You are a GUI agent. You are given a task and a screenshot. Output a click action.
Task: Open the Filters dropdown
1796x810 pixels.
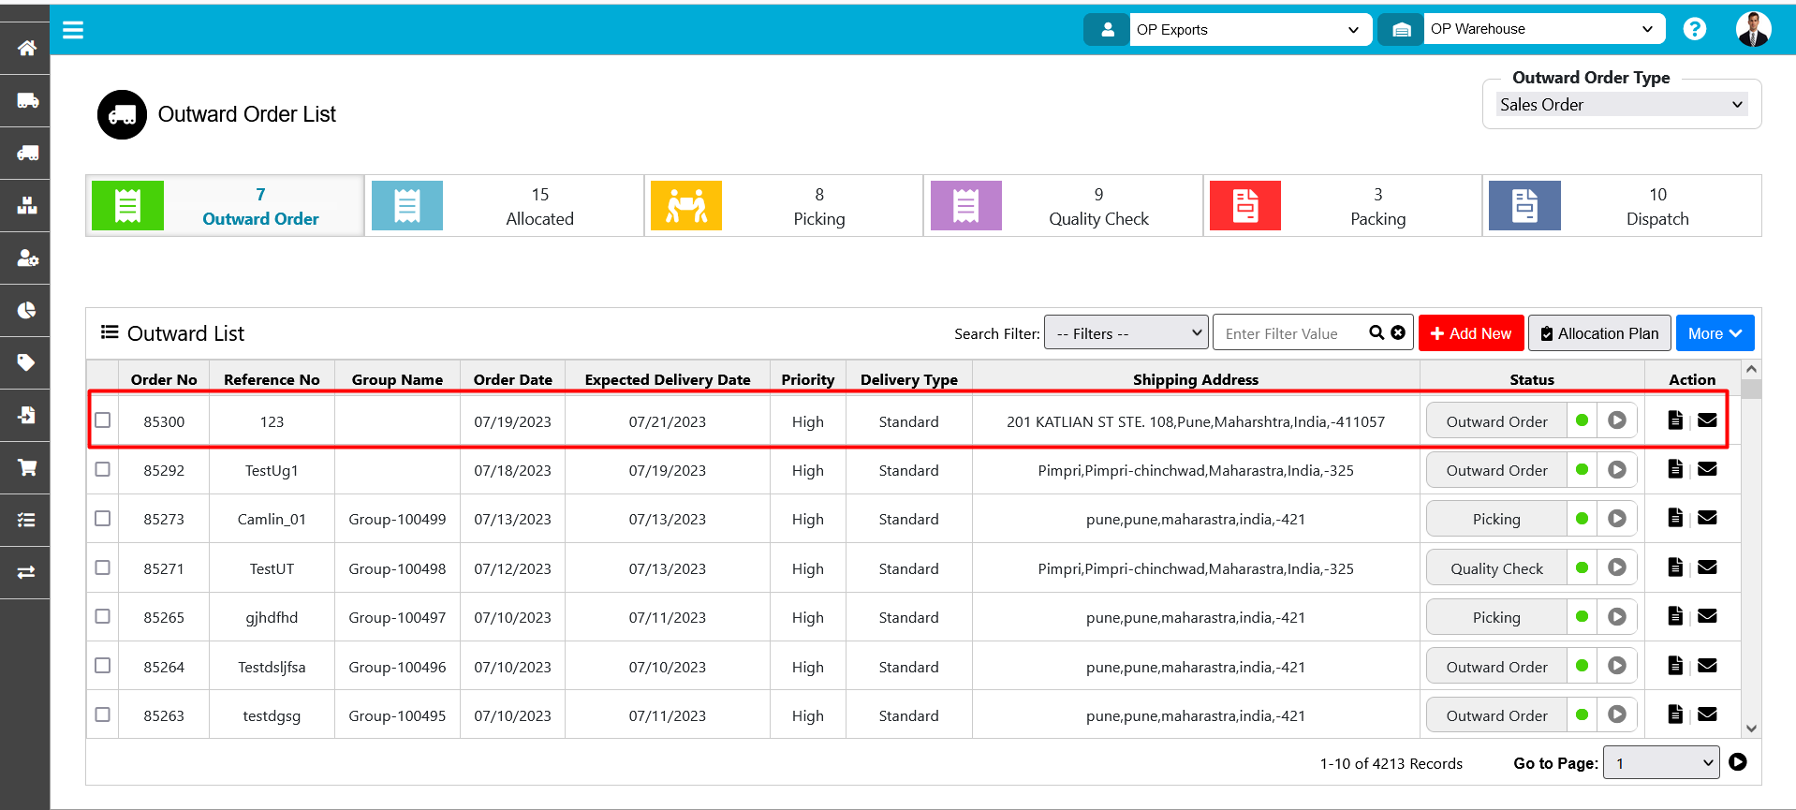pyautogui.click(x=1126, y=333)
